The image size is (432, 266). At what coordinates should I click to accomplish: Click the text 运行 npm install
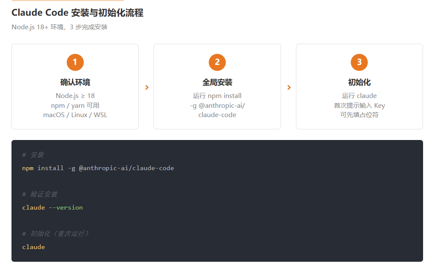(217, 95)
